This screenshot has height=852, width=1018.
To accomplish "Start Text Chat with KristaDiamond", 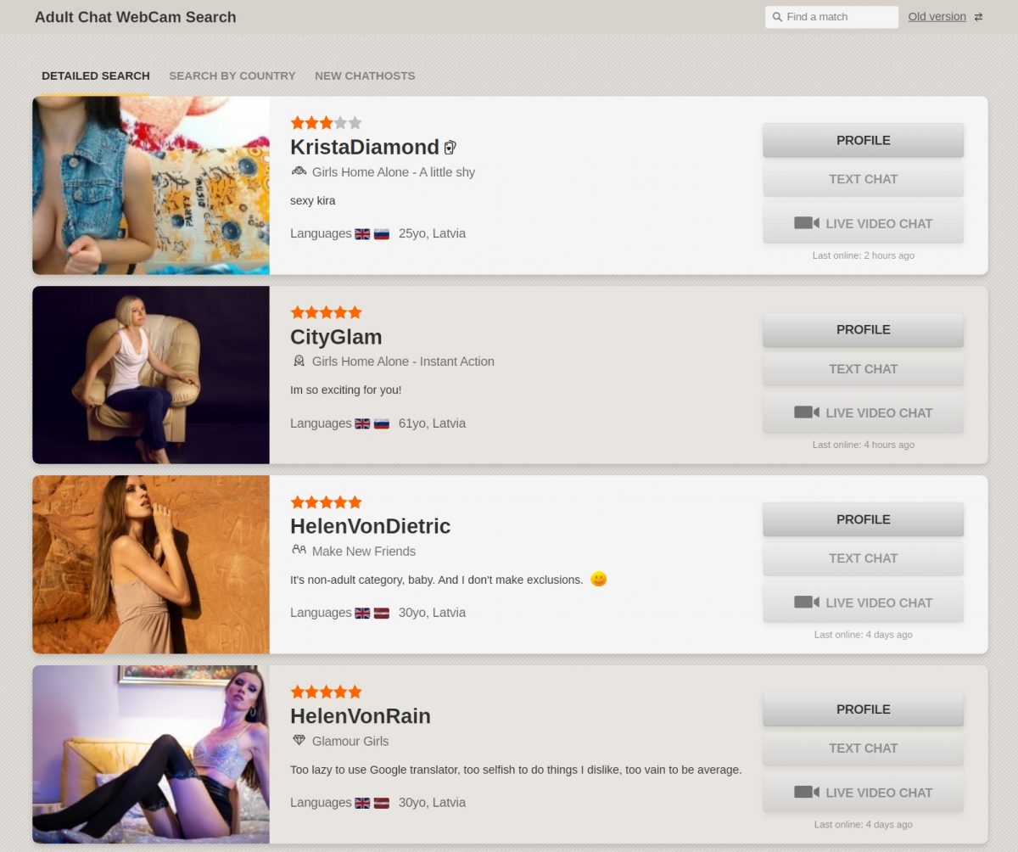I will pyautogui.click(x=863, y=179).
